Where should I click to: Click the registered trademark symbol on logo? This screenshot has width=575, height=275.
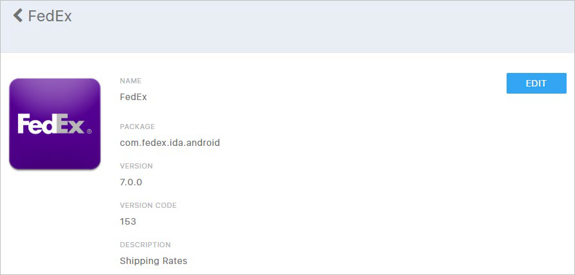click(89, 131)
